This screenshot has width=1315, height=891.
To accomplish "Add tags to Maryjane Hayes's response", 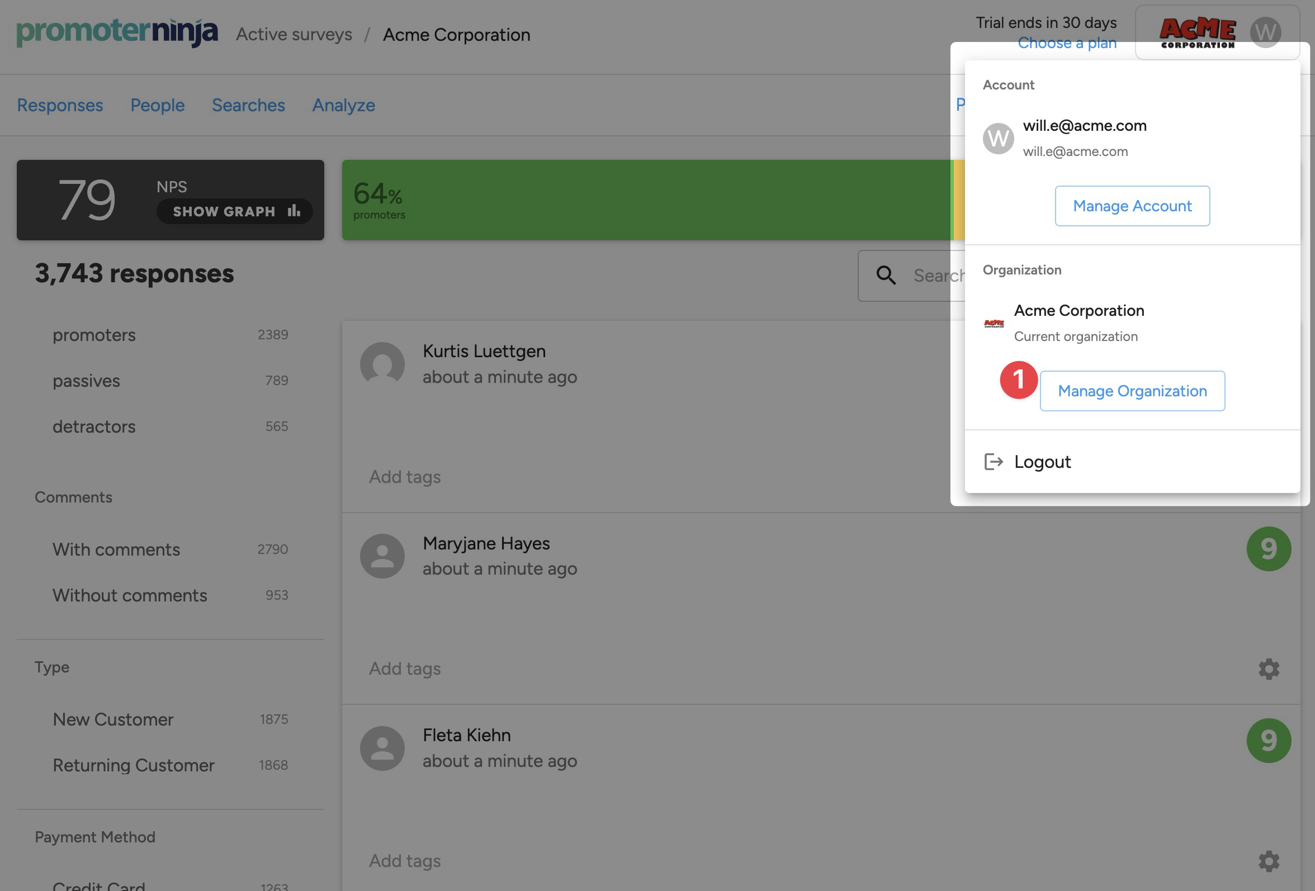I will pyautogui.click(x=405, y=669).
